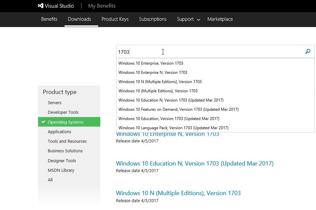Open the Marketplace link
This screenshot has width=316, height=210.
(220, 19)
